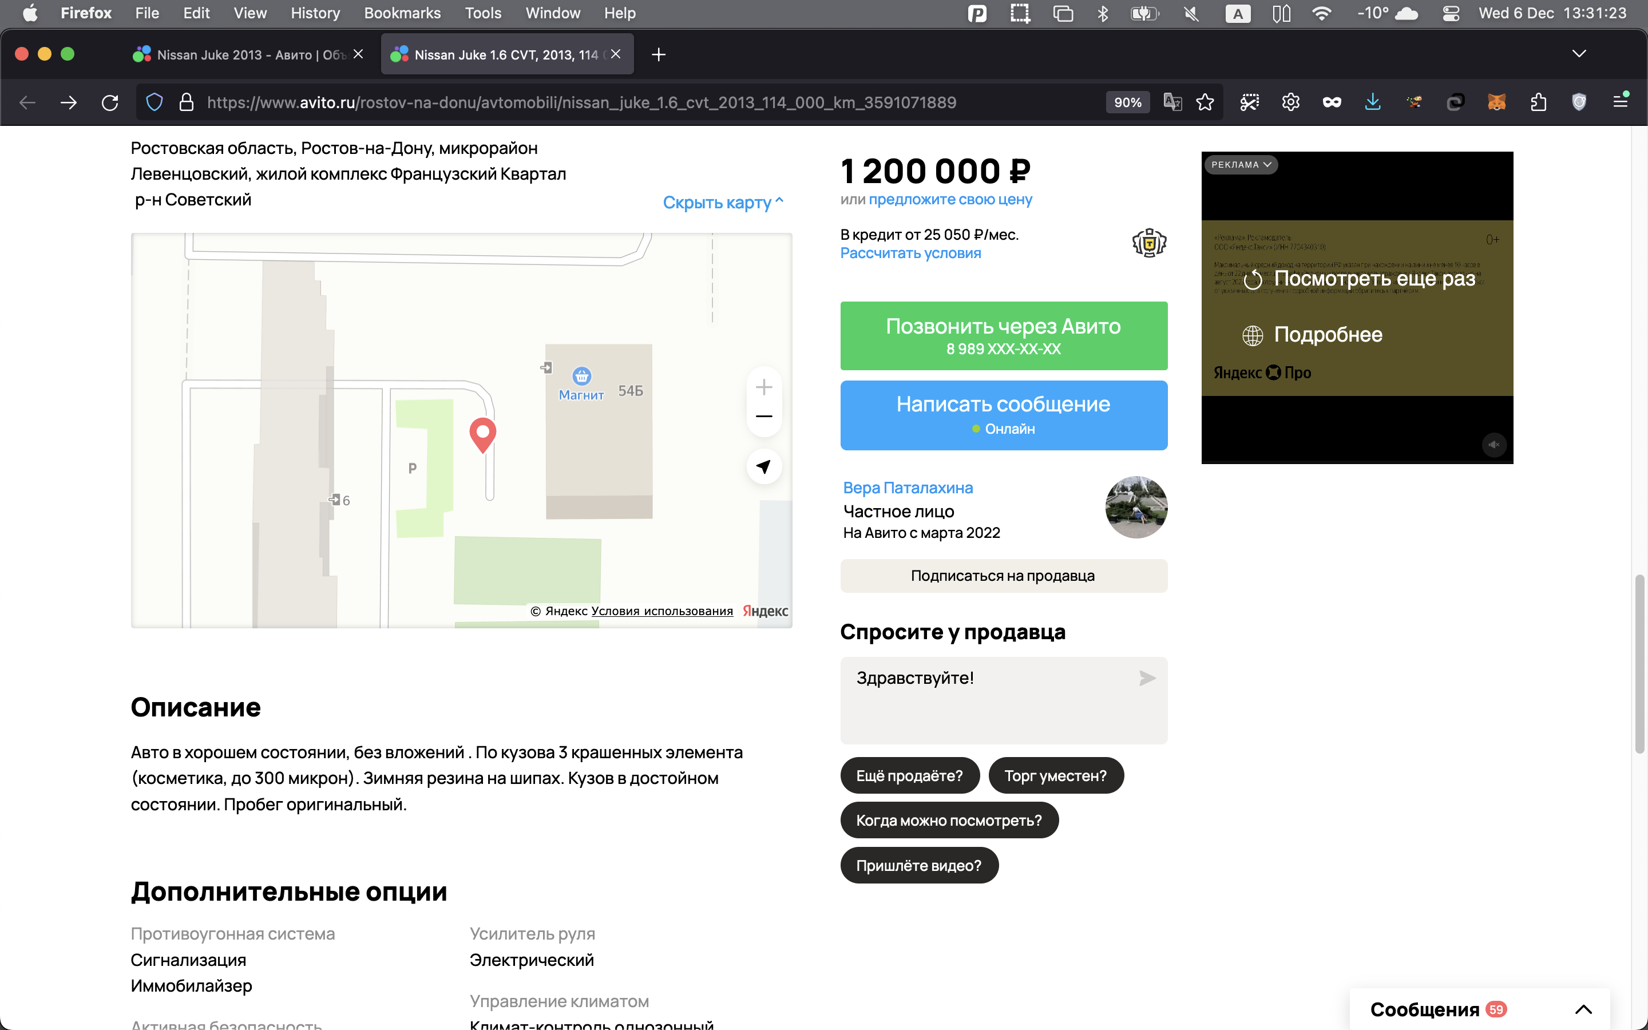The width and height of the screenshot is (1648, 1030).
Task: Unmute the ad video sound
Action: coord(1493,445)
